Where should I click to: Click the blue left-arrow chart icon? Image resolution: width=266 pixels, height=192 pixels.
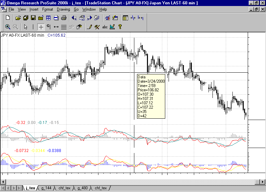click(74, 18)
